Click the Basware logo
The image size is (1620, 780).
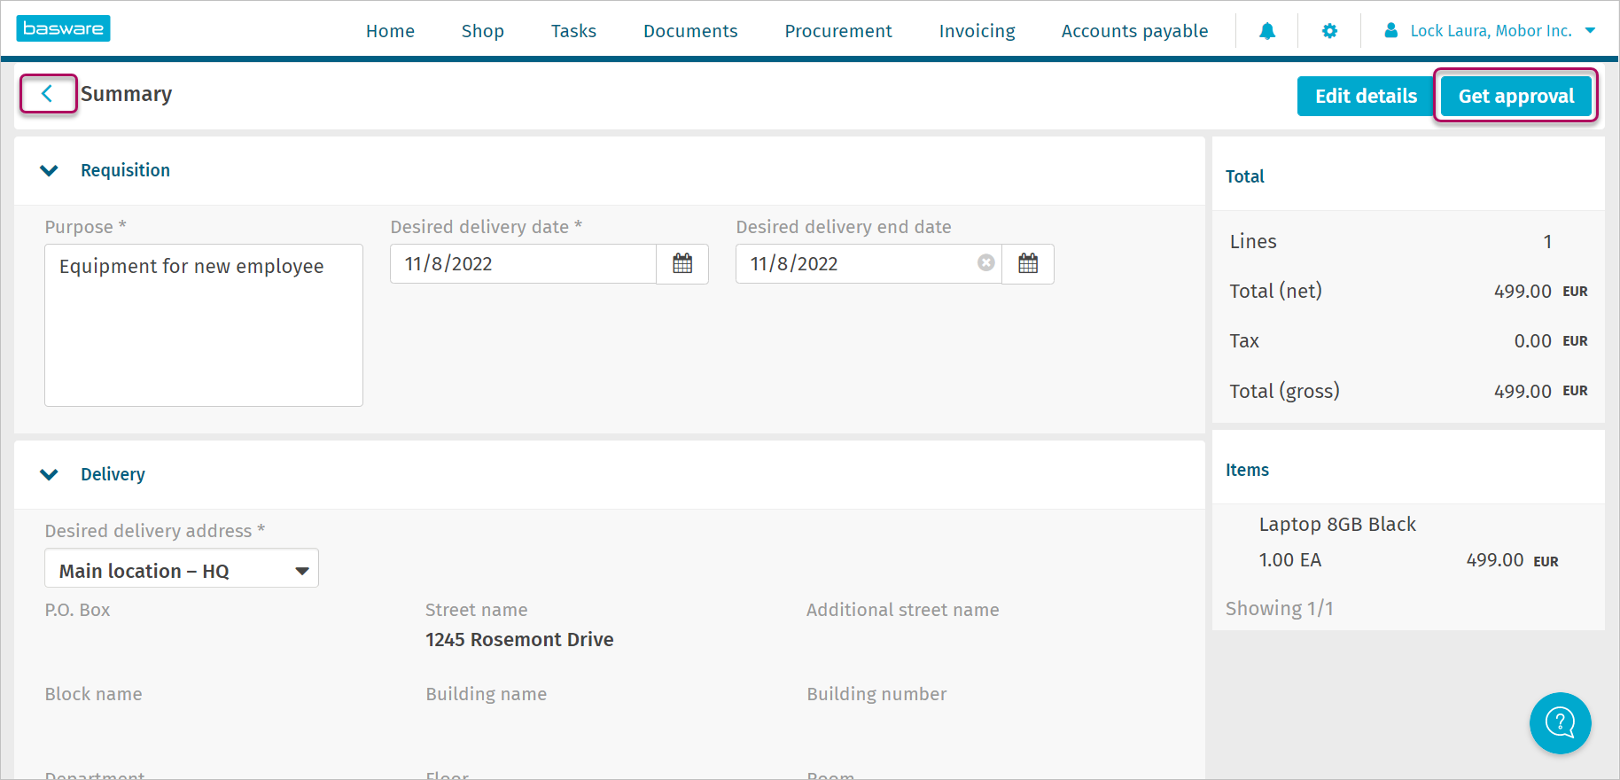[x=63, y=28]
